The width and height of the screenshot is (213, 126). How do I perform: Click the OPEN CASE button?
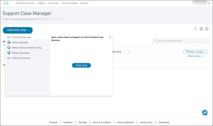coord(81,65)
